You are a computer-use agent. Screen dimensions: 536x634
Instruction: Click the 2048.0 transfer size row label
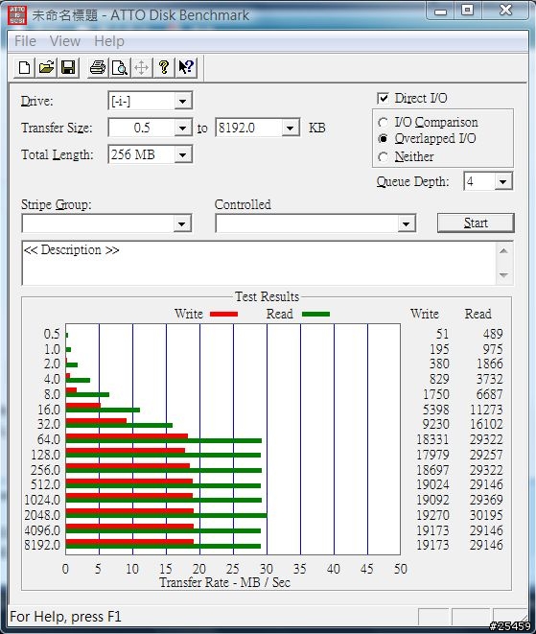coord(42,515)
